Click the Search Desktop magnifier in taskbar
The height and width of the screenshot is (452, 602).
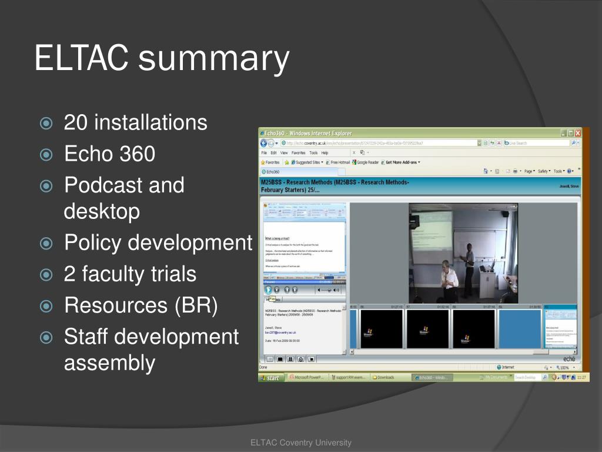click(544, 377)
